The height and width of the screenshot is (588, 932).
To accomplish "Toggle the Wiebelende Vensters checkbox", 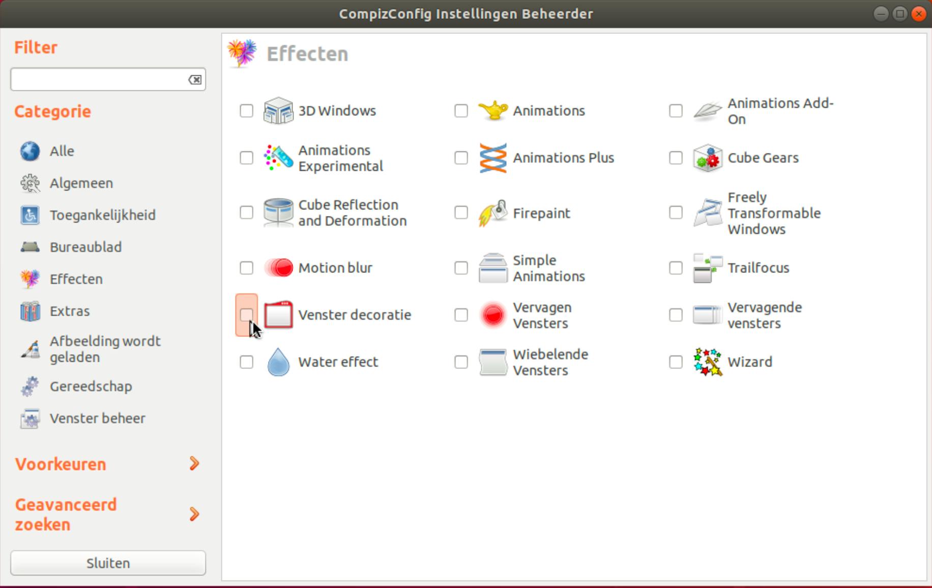I will point(461,362).
